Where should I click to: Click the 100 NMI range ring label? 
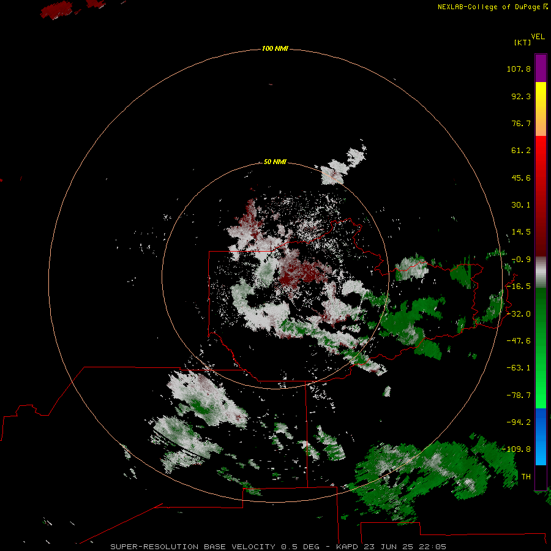pos(275,48)
